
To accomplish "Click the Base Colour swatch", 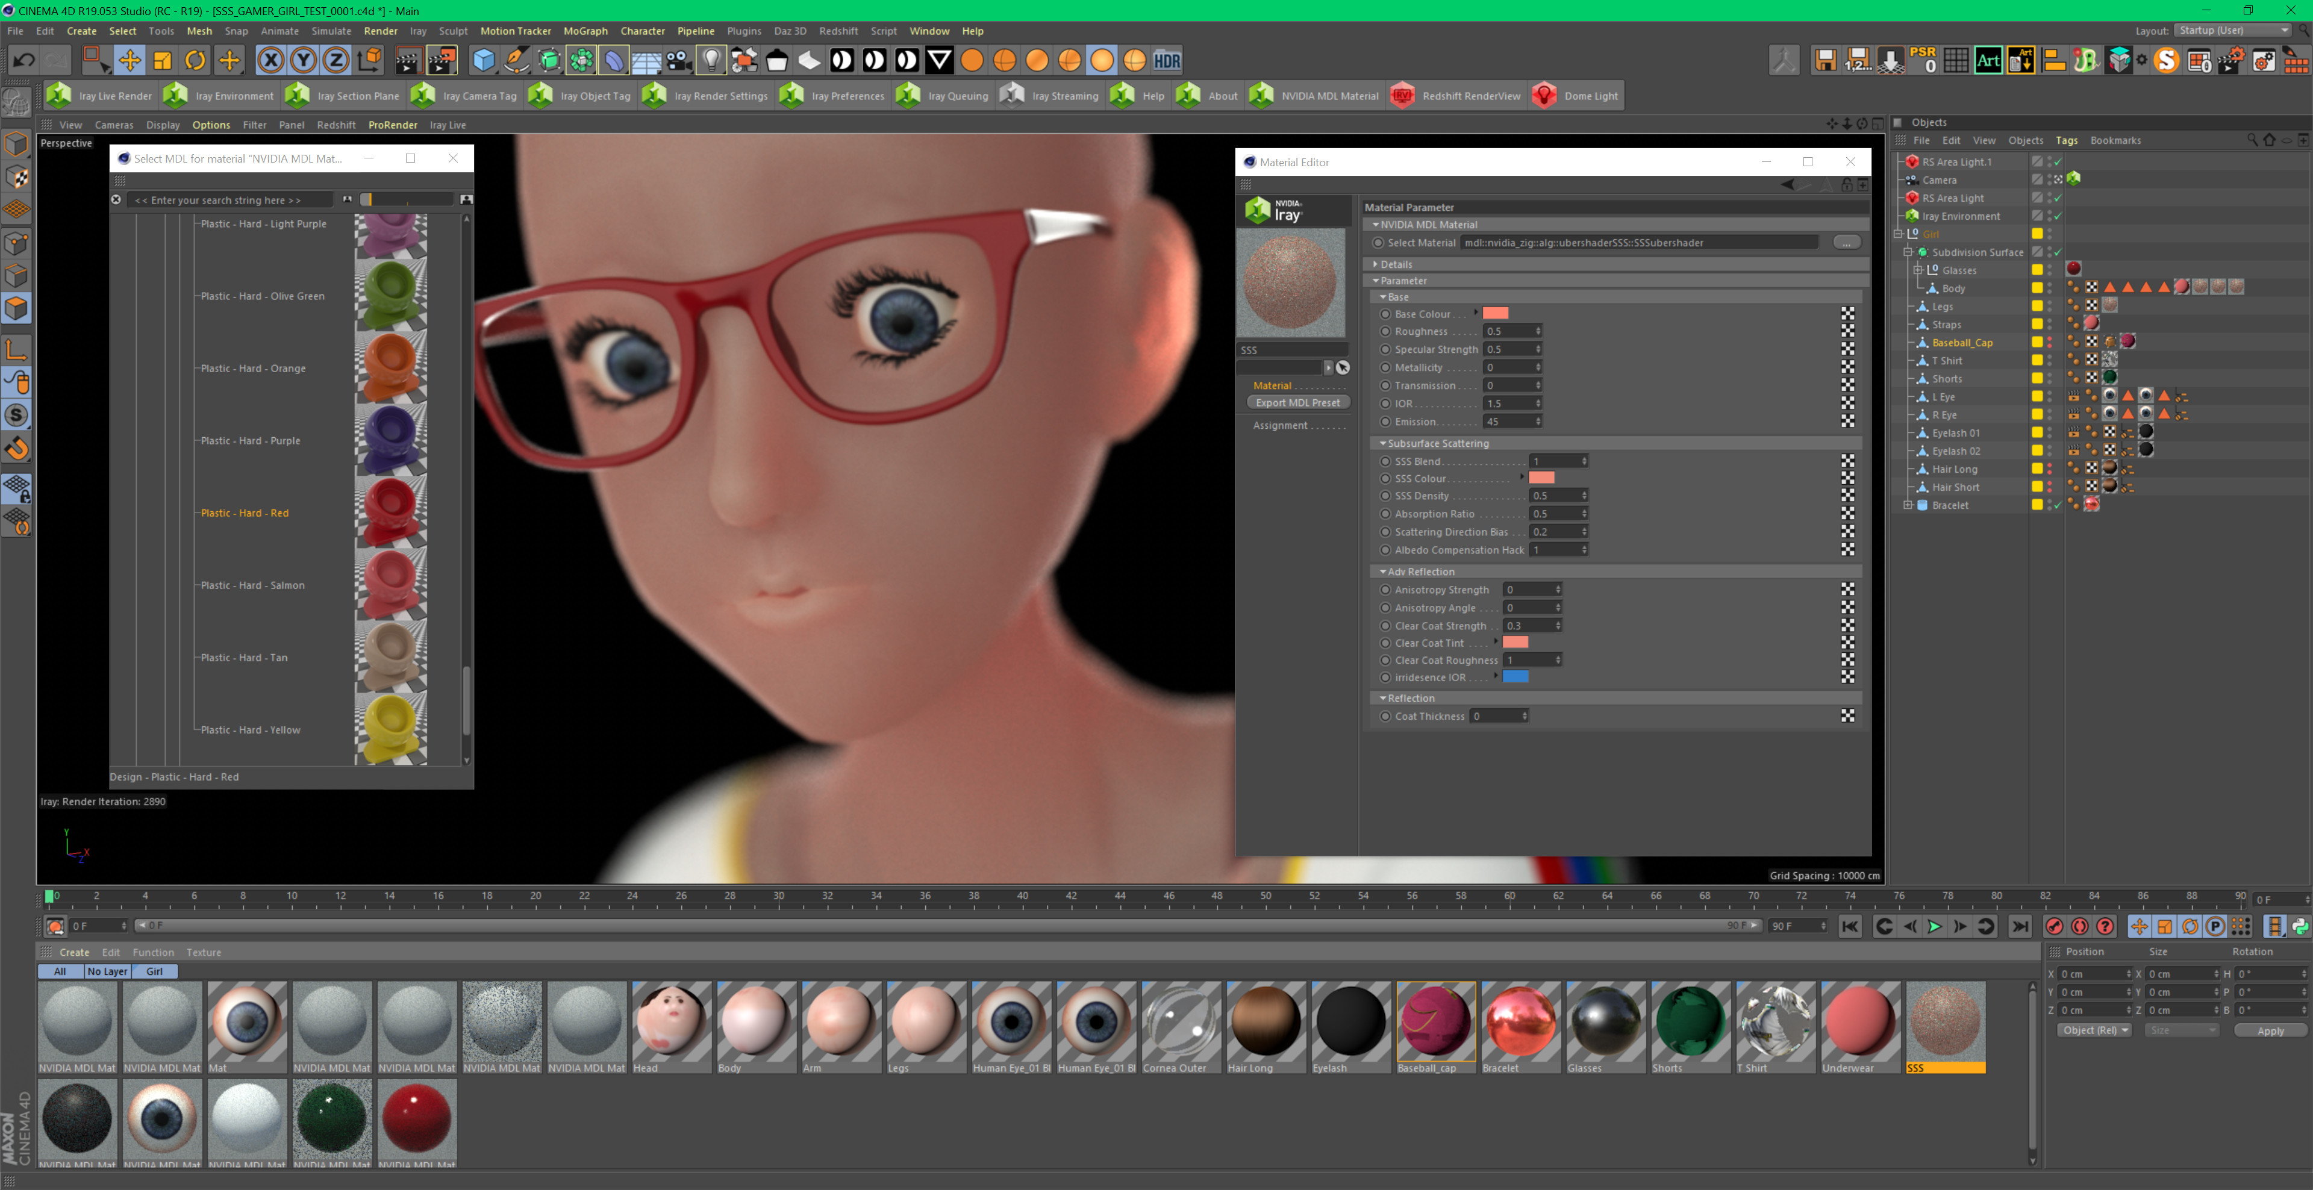I will pyautogui.click(x=1495, y=313).
